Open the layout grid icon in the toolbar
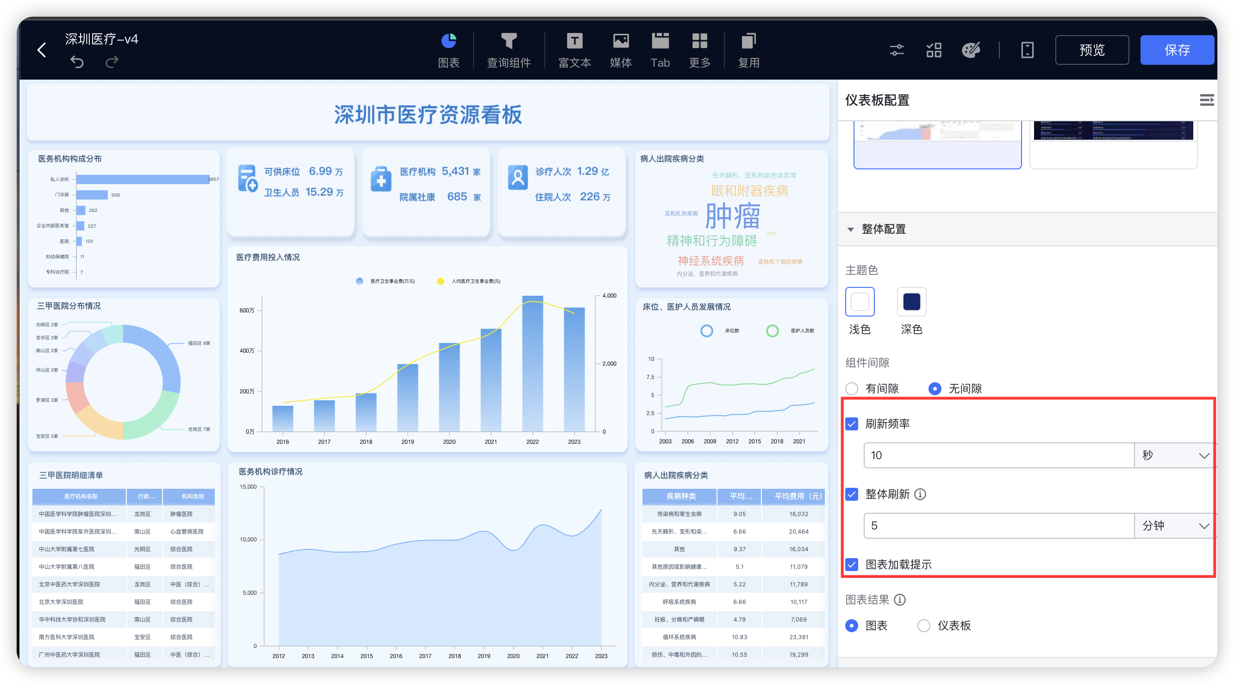The width and height of the screenshot is (1234, 684). pyautogui.click(x=934, y=50)
